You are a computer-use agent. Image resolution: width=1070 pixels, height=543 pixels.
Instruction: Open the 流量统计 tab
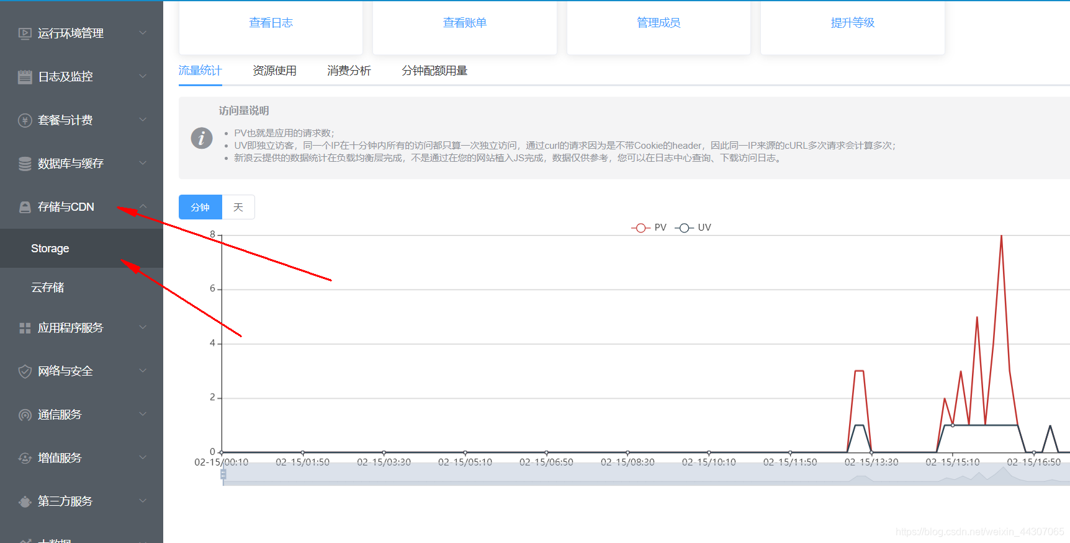200,71
